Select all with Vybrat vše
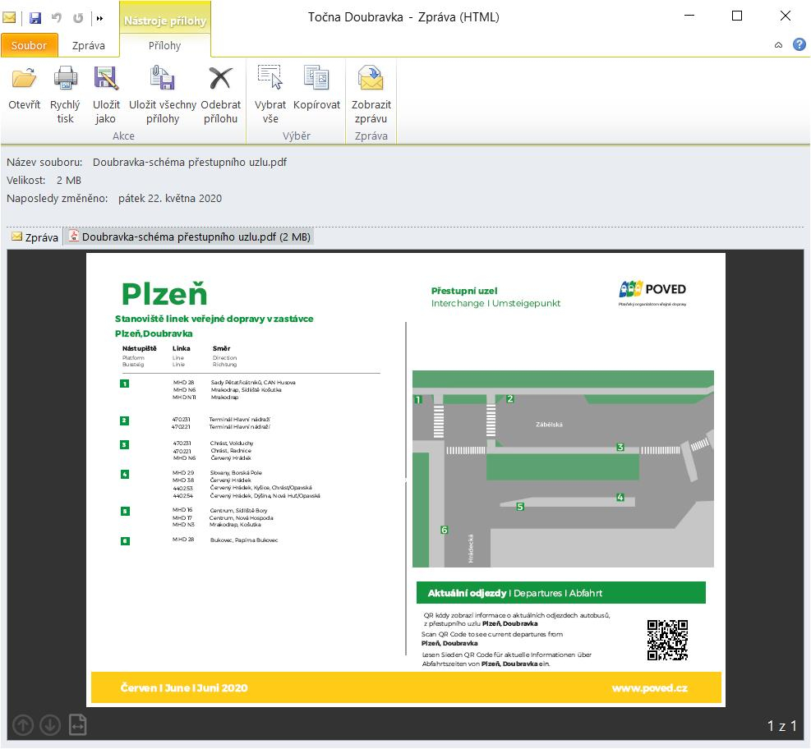The width and height of the screenshot is (811, 749). (x=270, y=94)
